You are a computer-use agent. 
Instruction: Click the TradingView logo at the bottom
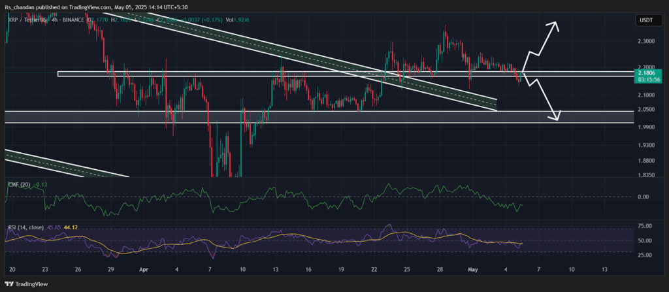coord(26,284)
